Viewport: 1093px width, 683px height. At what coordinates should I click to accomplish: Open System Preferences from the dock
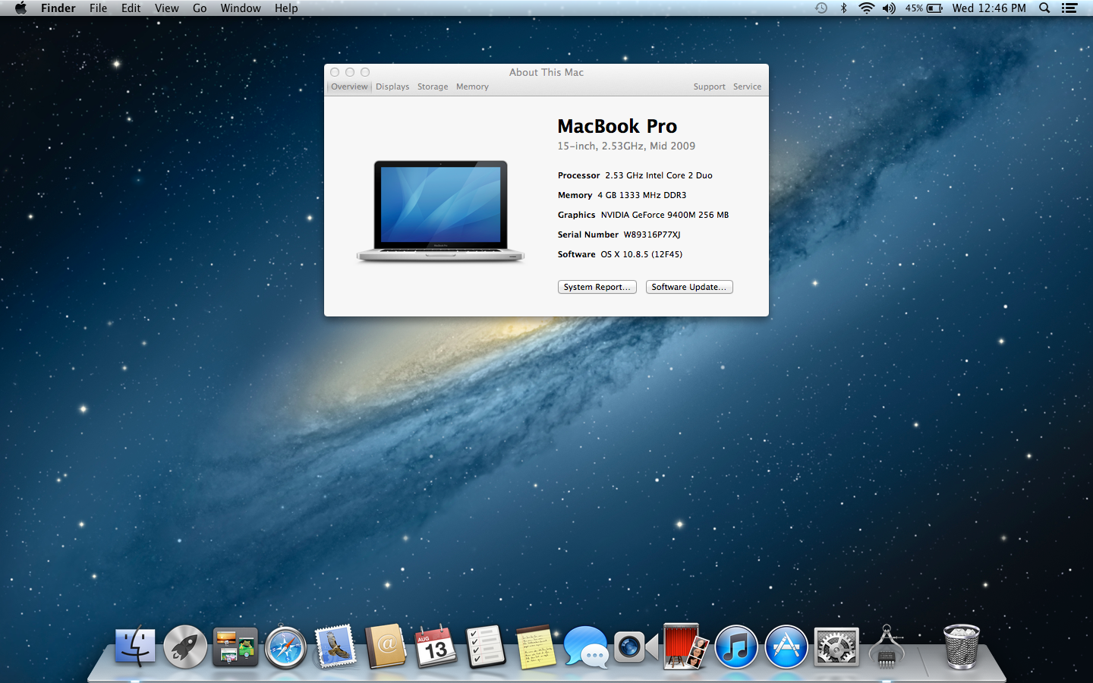coord(836,647)
